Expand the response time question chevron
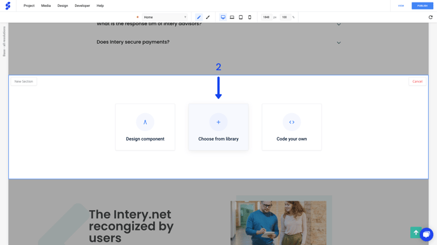This screenshot has width=437, height=245. click(x=339, y=25)
